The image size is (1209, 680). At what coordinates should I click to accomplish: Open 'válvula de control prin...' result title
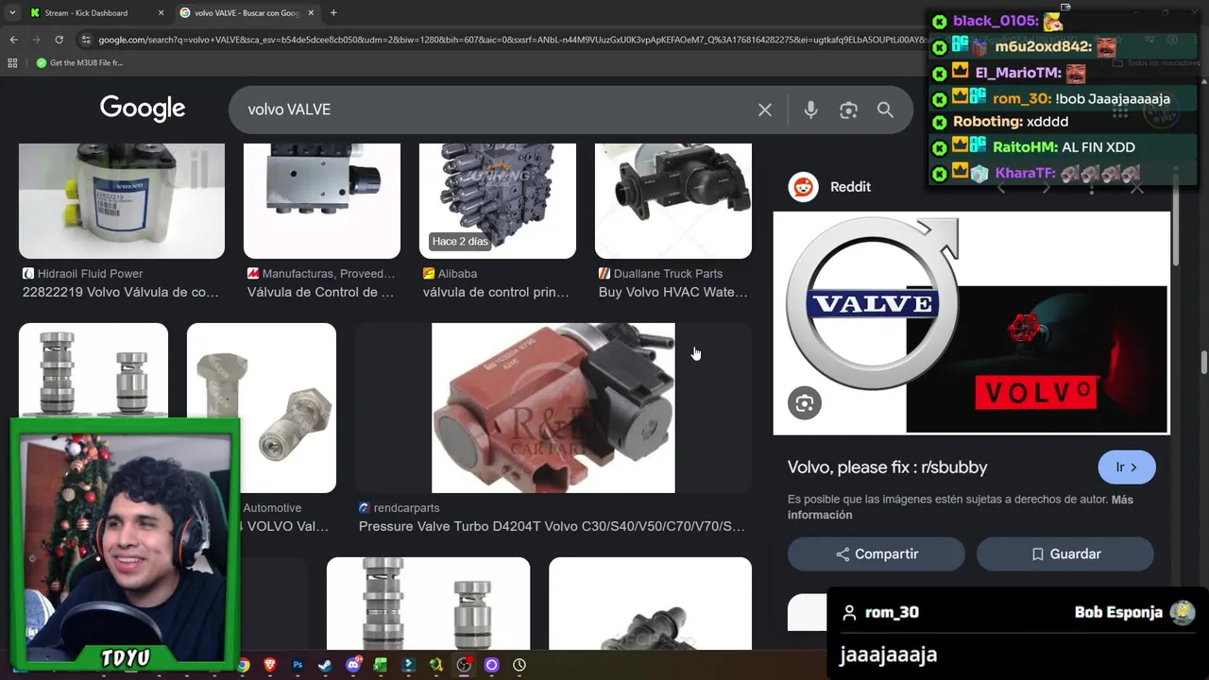pyautogui.click(x=496, y=292)
